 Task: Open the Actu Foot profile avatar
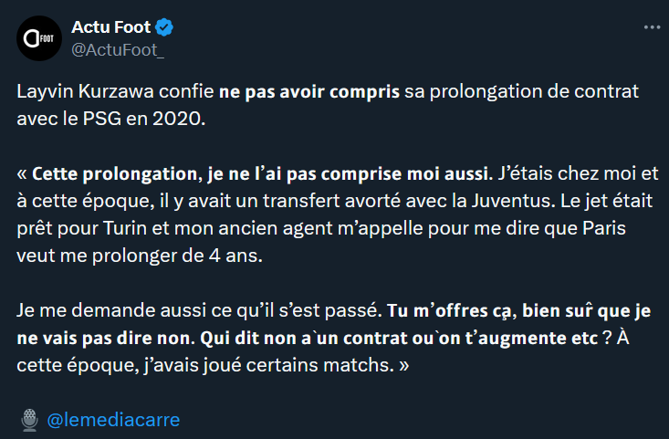(38, 37)
